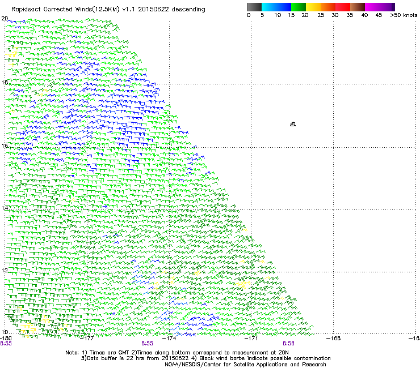Pick the red 30-35 knots legend color

343,7
